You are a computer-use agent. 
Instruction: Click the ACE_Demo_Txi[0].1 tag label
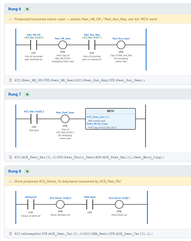(x=119, y=198)
